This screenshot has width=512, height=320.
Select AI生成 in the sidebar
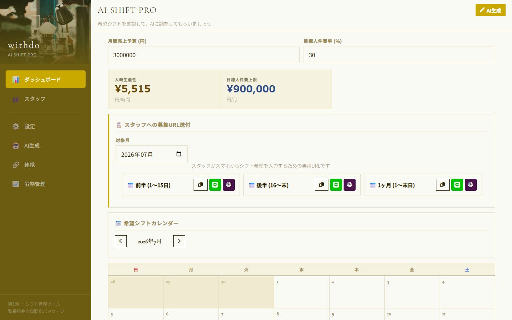click(x=46, y=146)
